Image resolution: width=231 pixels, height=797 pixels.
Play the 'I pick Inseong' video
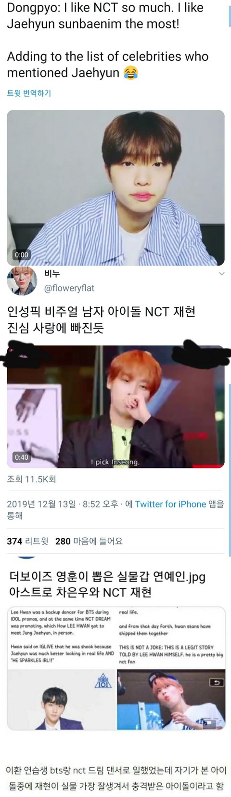[115, 407]
